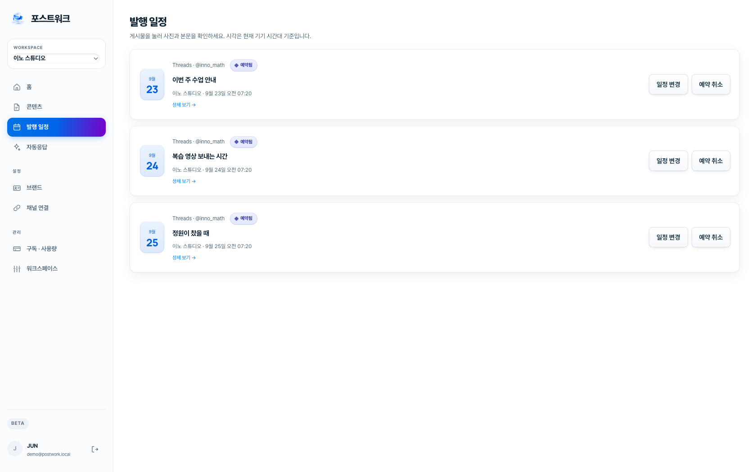Go to the 홈 menu item

(x=56, y=87)
